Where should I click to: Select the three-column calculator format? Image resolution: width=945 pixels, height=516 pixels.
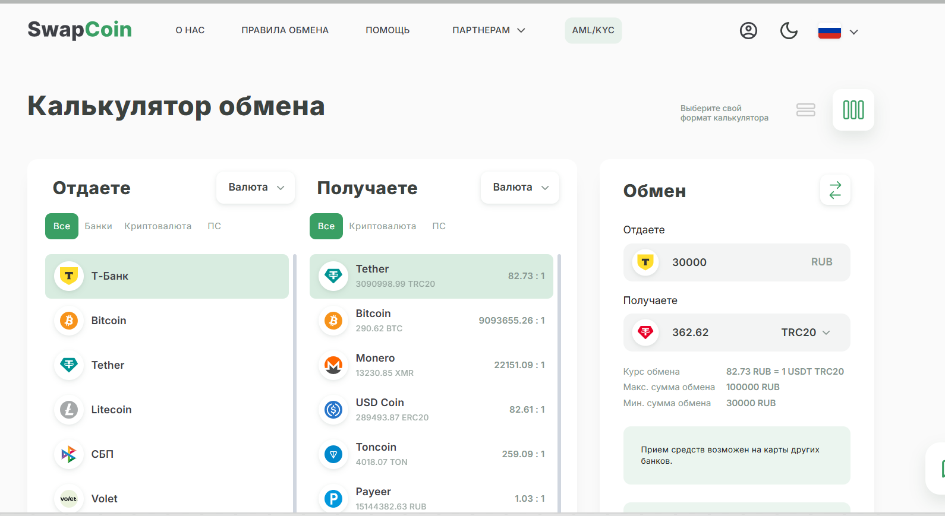[x=853, y=110]
